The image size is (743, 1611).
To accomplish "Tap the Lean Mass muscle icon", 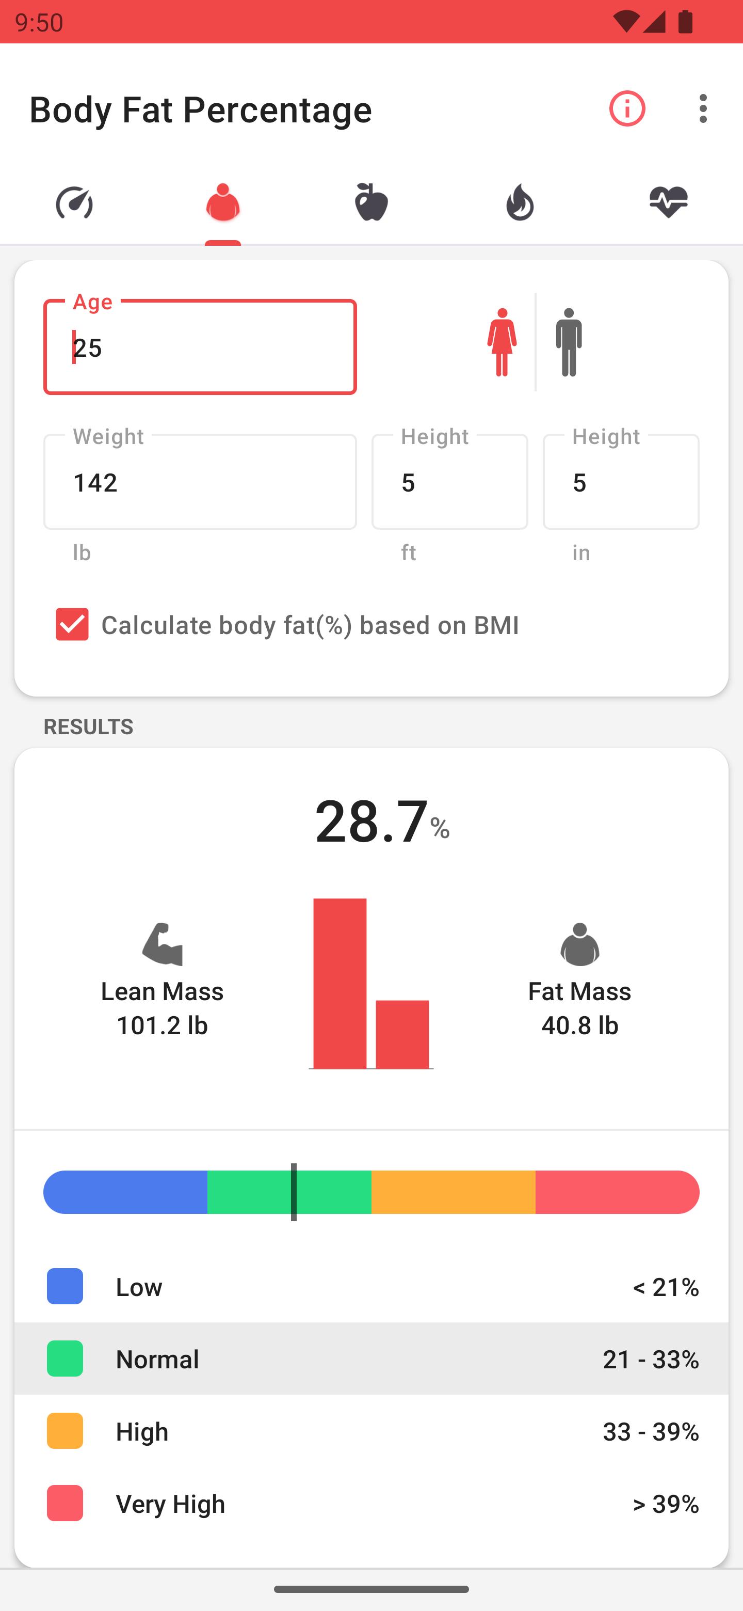I will point(163,944).
